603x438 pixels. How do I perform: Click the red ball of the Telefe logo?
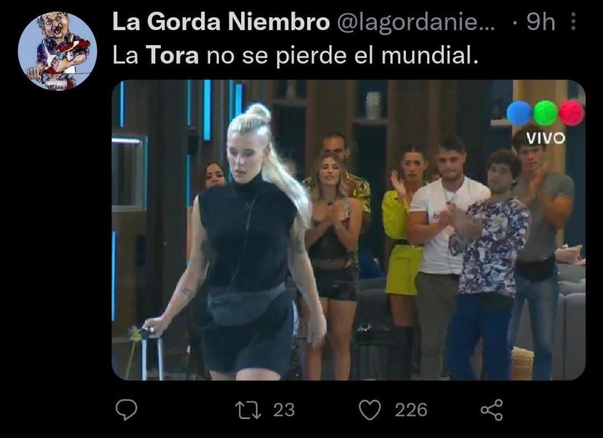572,112
